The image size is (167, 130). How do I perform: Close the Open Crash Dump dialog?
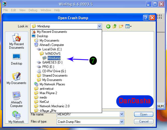[x=152, y=18]
